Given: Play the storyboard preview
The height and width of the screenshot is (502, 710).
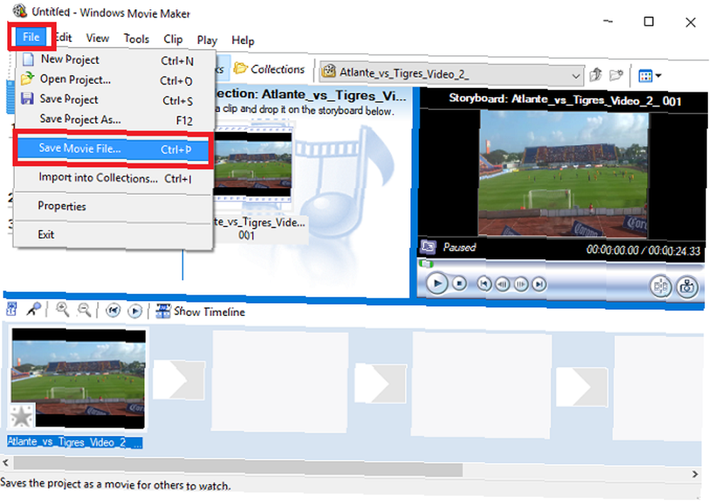Looking at the screenshot, I should pos(437,283).
